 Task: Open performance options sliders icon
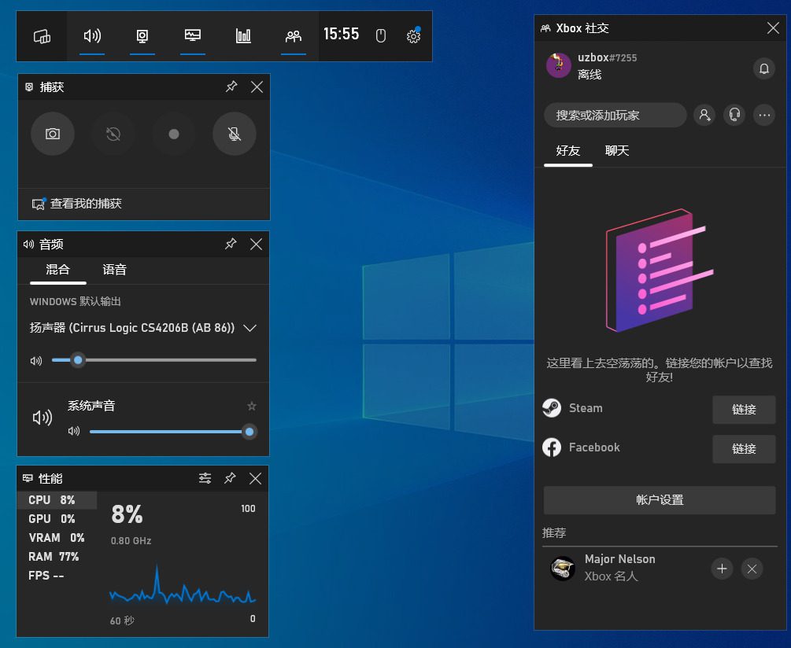coord(205,478)
